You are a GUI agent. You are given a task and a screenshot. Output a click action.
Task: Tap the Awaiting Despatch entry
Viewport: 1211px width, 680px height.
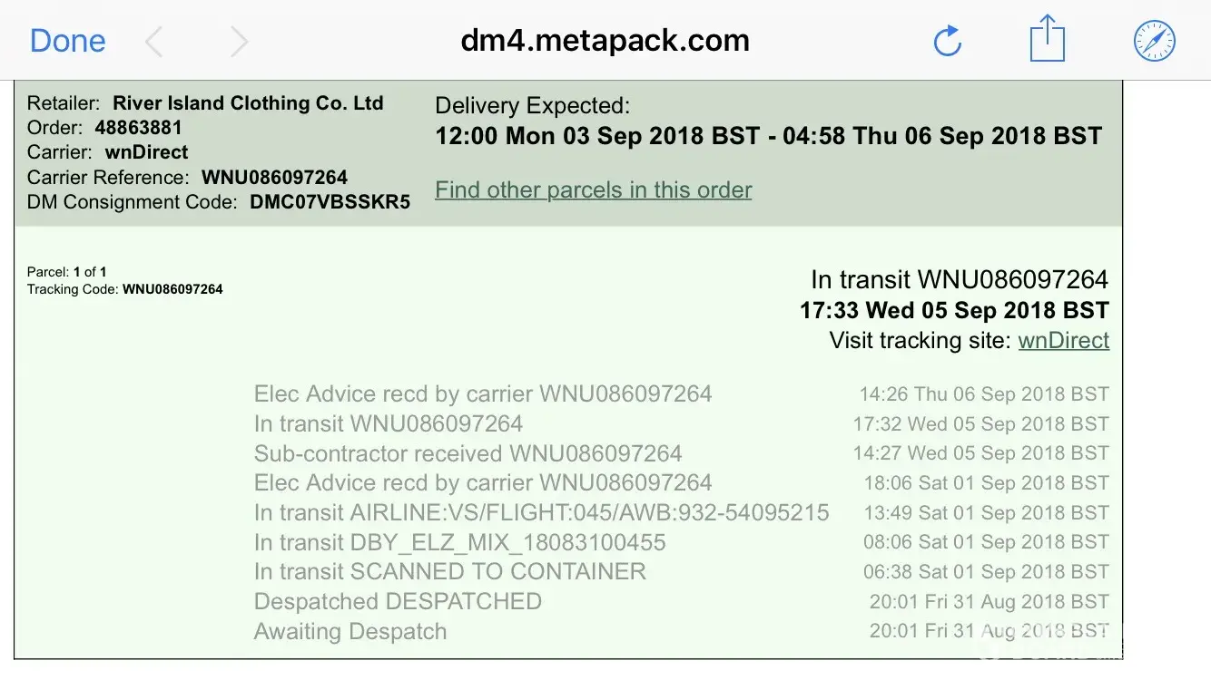coord(350,631)
